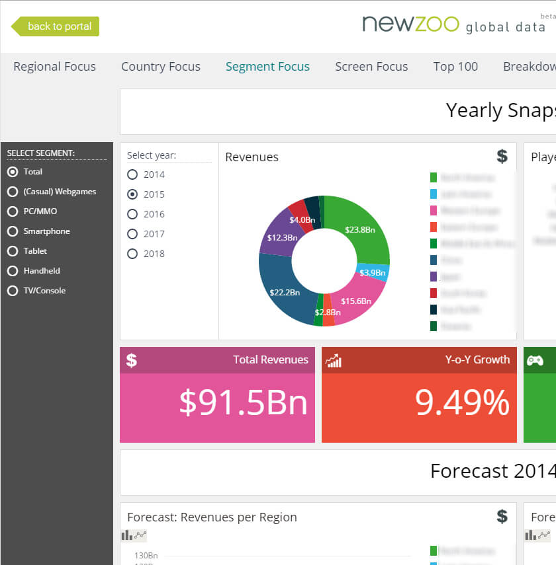The height and width of the screenshot is (565, 556).
Task: Click the Total Revenues tile header
Action: click(217, 360)
